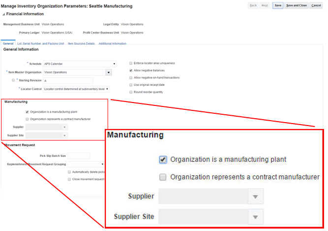Viewport: 328px width, 231px height.
Task: Tick the Use original receipt date checkbox
Action: [130, 85]
